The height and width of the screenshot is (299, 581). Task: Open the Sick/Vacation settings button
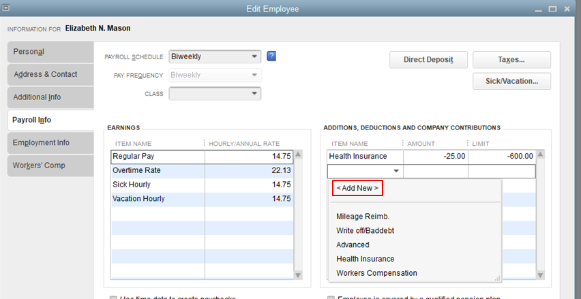click(x=511, y=82)
